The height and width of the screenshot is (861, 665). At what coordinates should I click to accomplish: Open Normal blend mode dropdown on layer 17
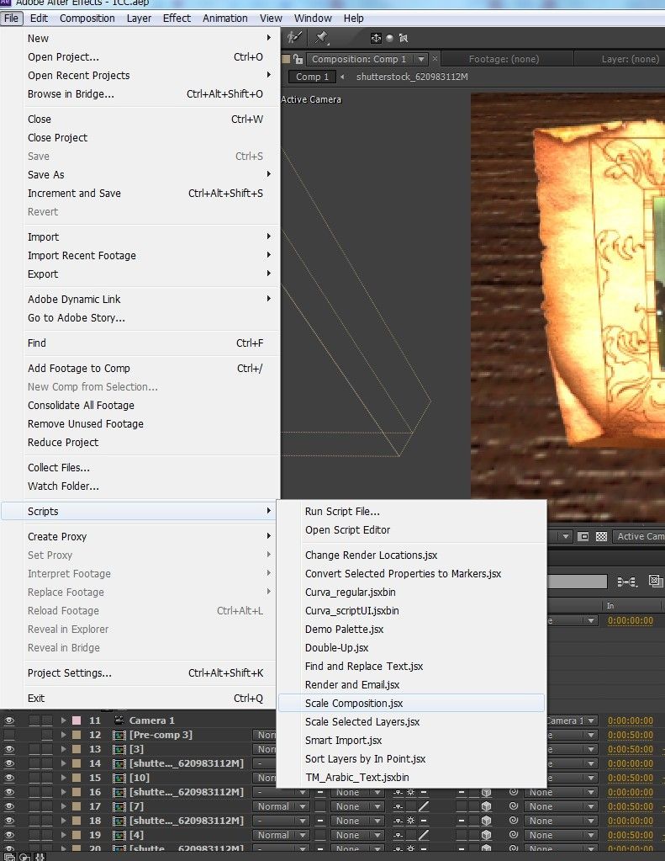point(280,806)
